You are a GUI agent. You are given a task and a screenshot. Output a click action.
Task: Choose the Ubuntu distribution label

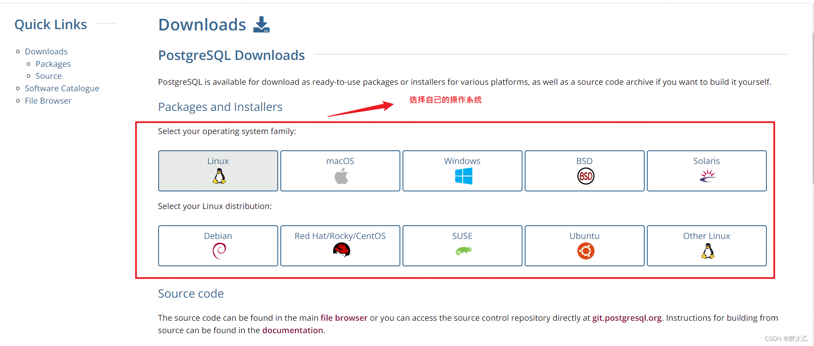[x=584, y=236]
